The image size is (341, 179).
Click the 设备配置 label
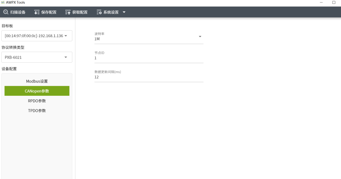click(x=9, y=69)
